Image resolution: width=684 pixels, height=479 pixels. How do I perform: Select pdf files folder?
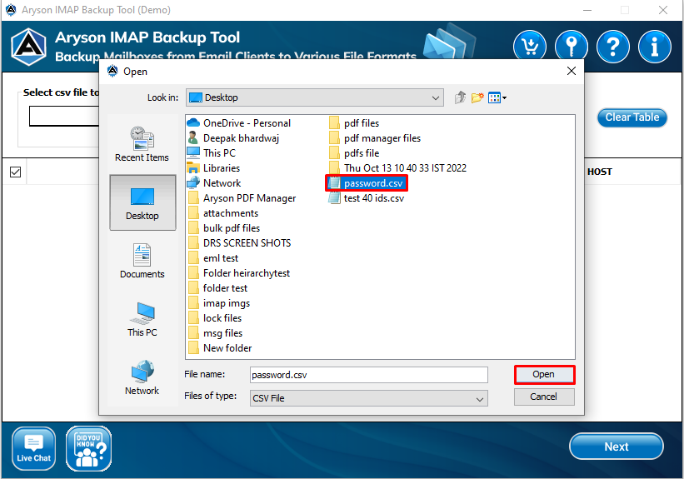[354, 123]
